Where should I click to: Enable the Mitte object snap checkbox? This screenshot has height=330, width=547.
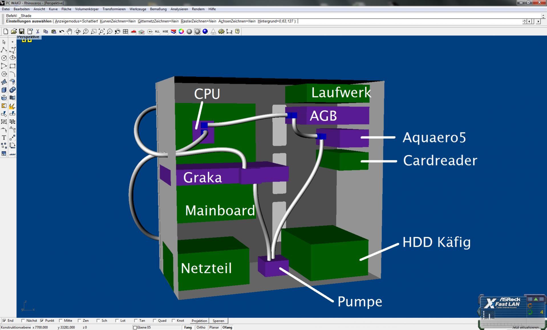[61, 321]
